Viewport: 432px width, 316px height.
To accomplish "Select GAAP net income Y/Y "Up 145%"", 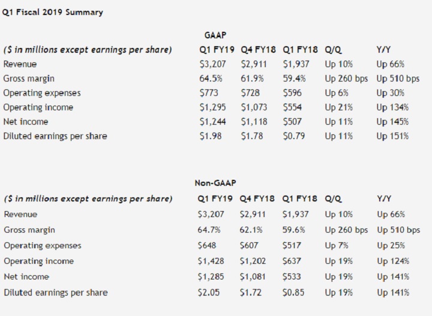I will tap(392, 122).
